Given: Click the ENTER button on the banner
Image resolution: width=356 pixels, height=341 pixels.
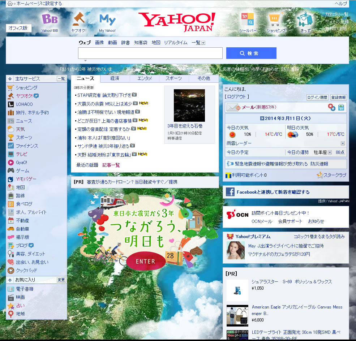Looking at the screenshot, I should click(x=146, y=262).
